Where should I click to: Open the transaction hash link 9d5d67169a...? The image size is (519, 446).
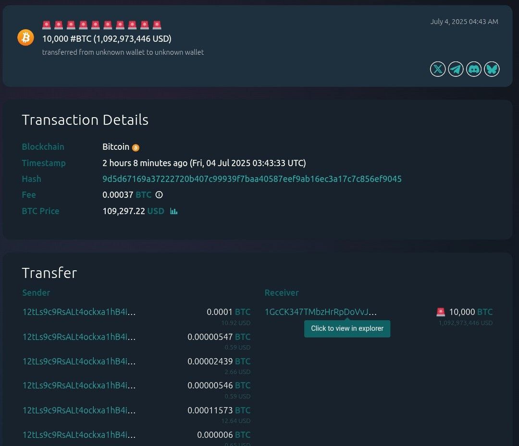[252, 179]
